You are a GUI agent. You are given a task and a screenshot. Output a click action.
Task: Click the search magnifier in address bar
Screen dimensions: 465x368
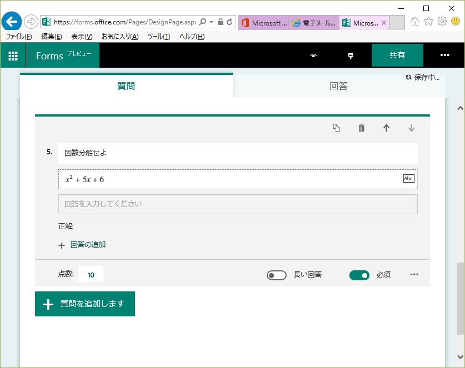(x=203, y=22)
